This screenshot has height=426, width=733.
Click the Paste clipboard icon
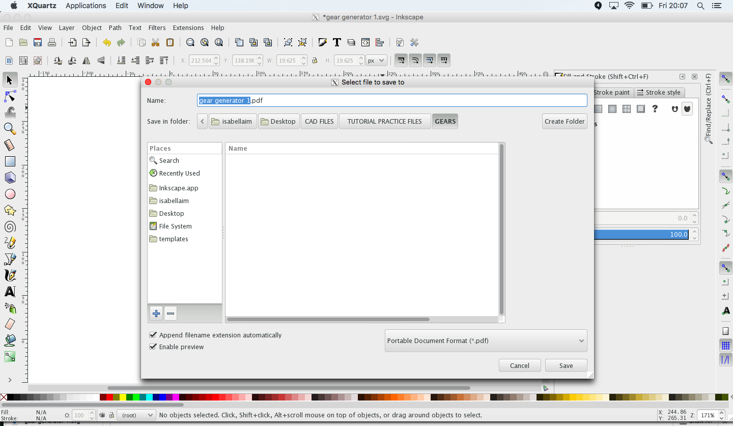[170, 42]
